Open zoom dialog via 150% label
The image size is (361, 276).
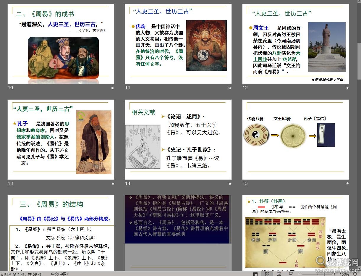344,274
